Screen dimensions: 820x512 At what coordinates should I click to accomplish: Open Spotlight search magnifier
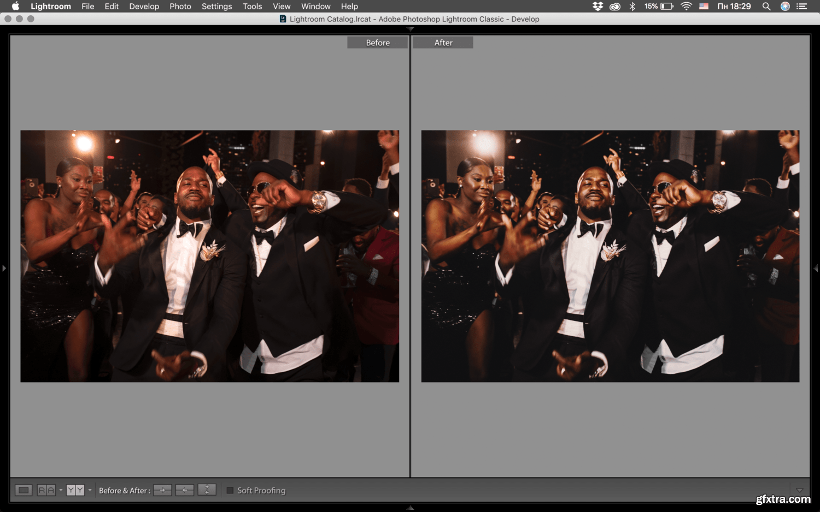[x=766, y=7]
